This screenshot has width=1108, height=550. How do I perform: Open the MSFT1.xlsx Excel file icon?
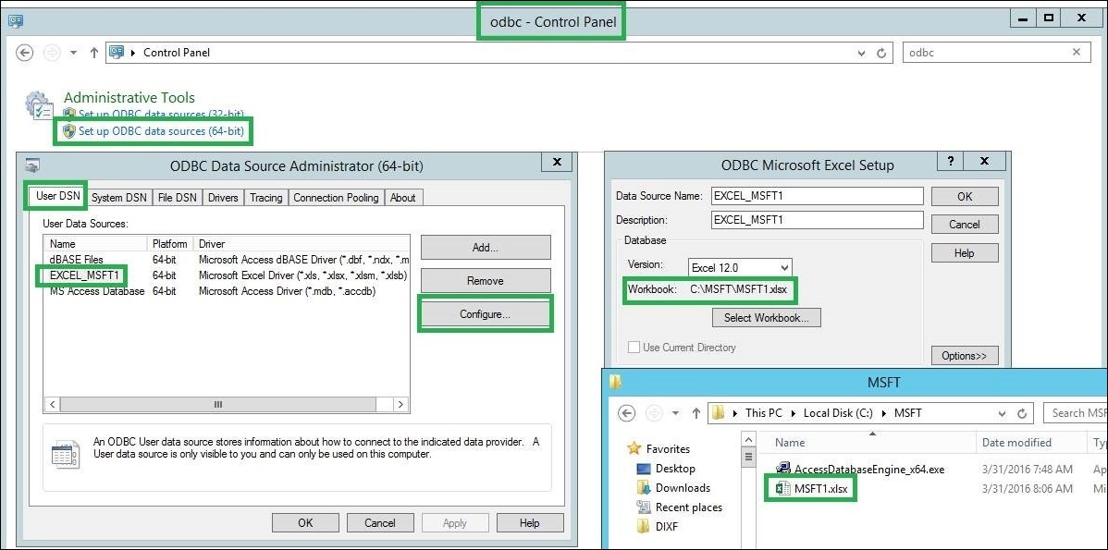point(782,488)
